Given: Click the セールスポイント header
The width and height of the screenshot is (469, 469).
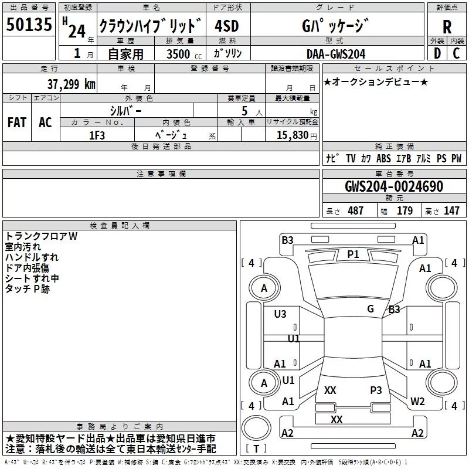Looking at the screenshot, I should coord(395,68).
